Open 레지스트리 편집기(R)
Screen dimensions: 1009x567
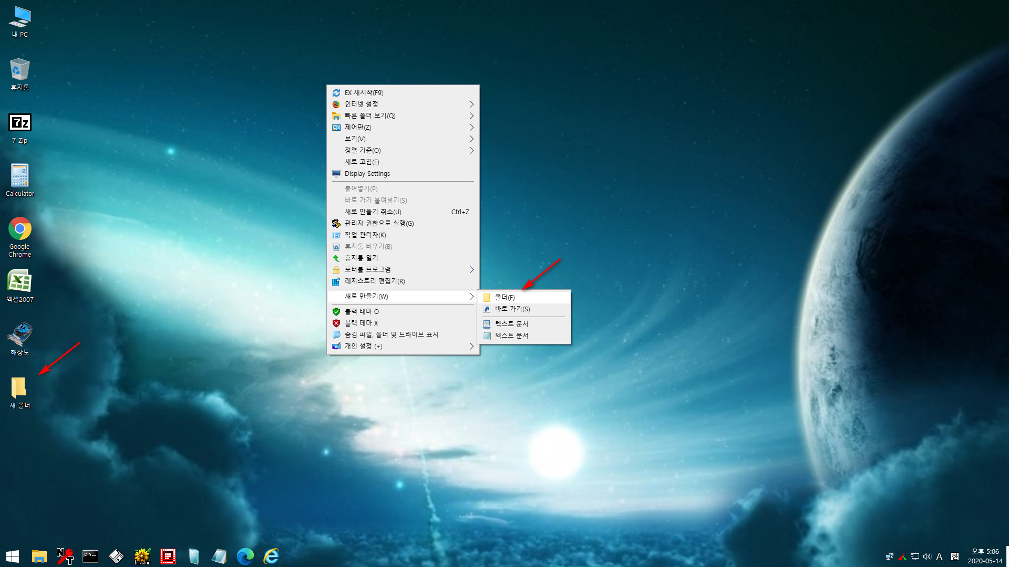click(x=403, y=281)
